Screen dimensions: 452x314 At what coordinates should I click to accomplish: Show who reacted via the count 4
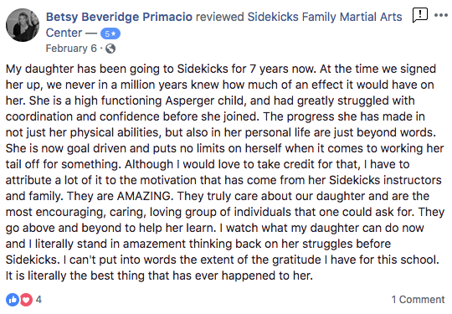(39, 300)
